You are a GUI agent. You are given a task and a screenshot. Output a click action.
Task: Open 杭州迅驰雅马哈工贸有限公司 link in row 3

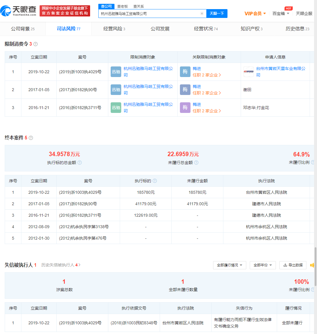coord(148,108)
